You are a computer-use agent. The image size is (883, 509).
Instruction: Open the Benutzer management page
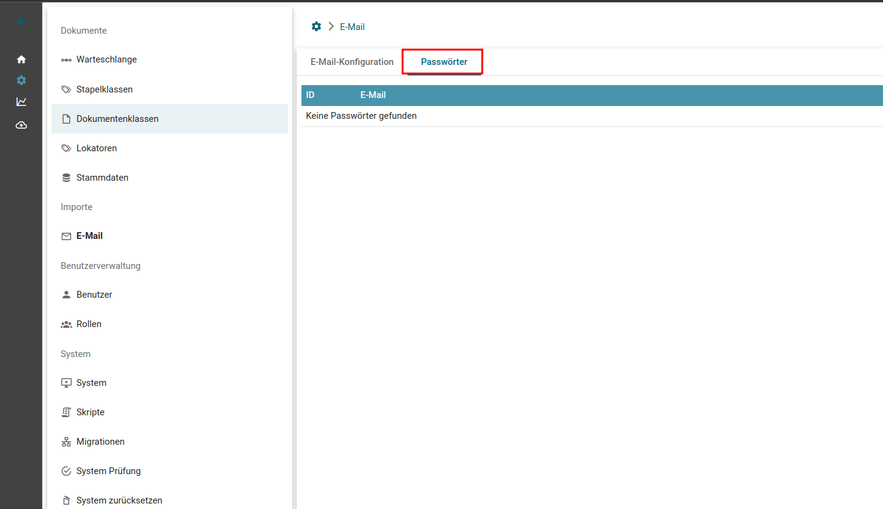click(94, 295)
